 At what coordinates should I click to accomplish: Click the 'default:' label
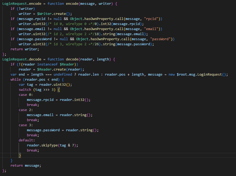(x=27, y=140)
